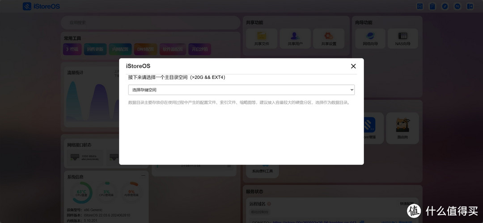483x223 pixels.
Task: Click the 共享功能 section heading
Action: coord(254,22)
